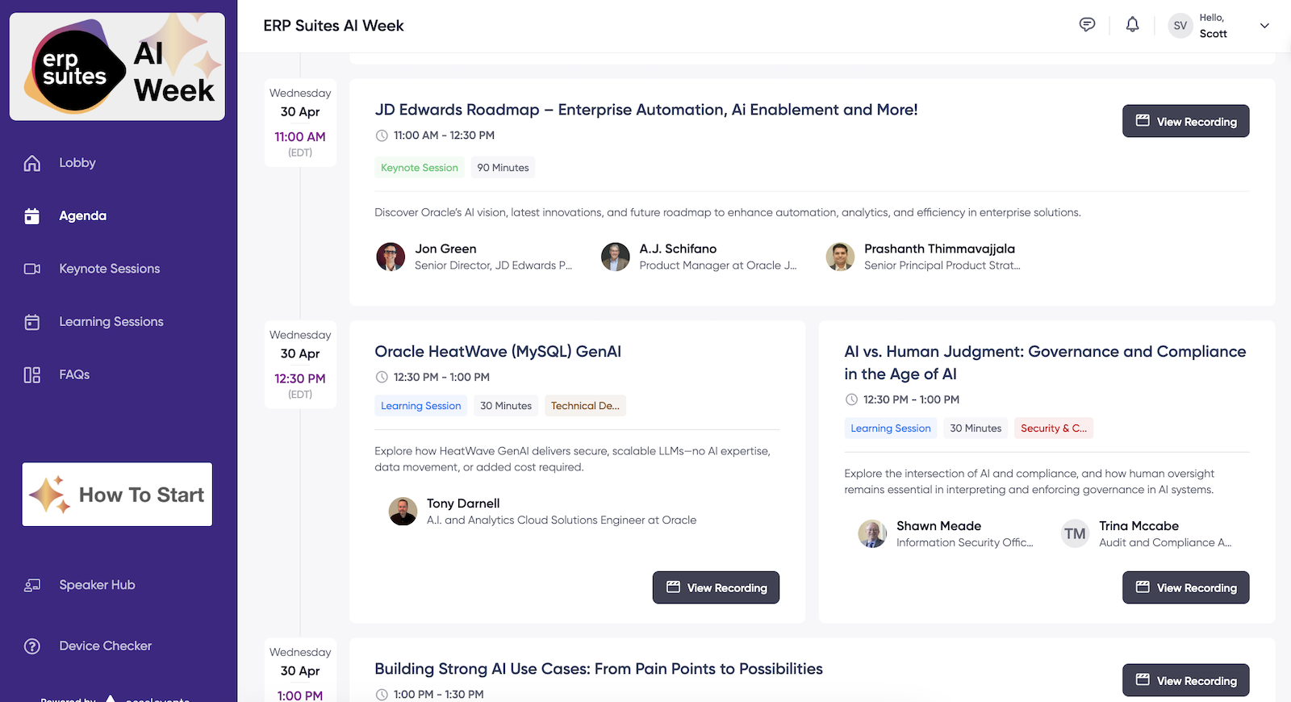Expand the Scott account dropdown arrow
Screen dimensions: 1291x702
click(x=1264, y=26)
